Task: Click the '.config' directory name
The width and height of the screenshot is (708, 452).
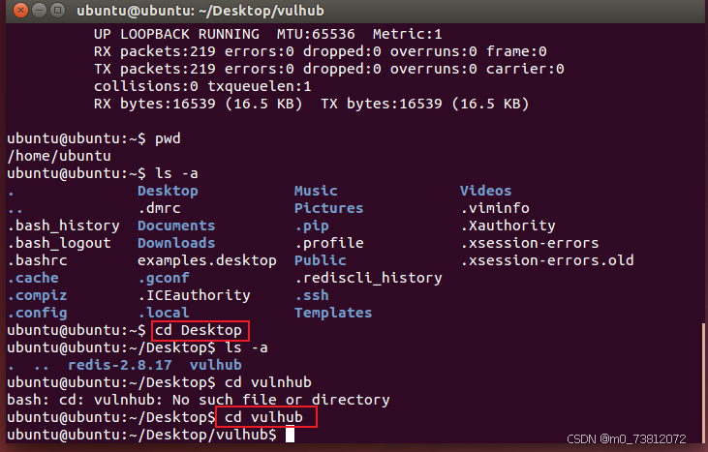Action: tap(38, 314)
